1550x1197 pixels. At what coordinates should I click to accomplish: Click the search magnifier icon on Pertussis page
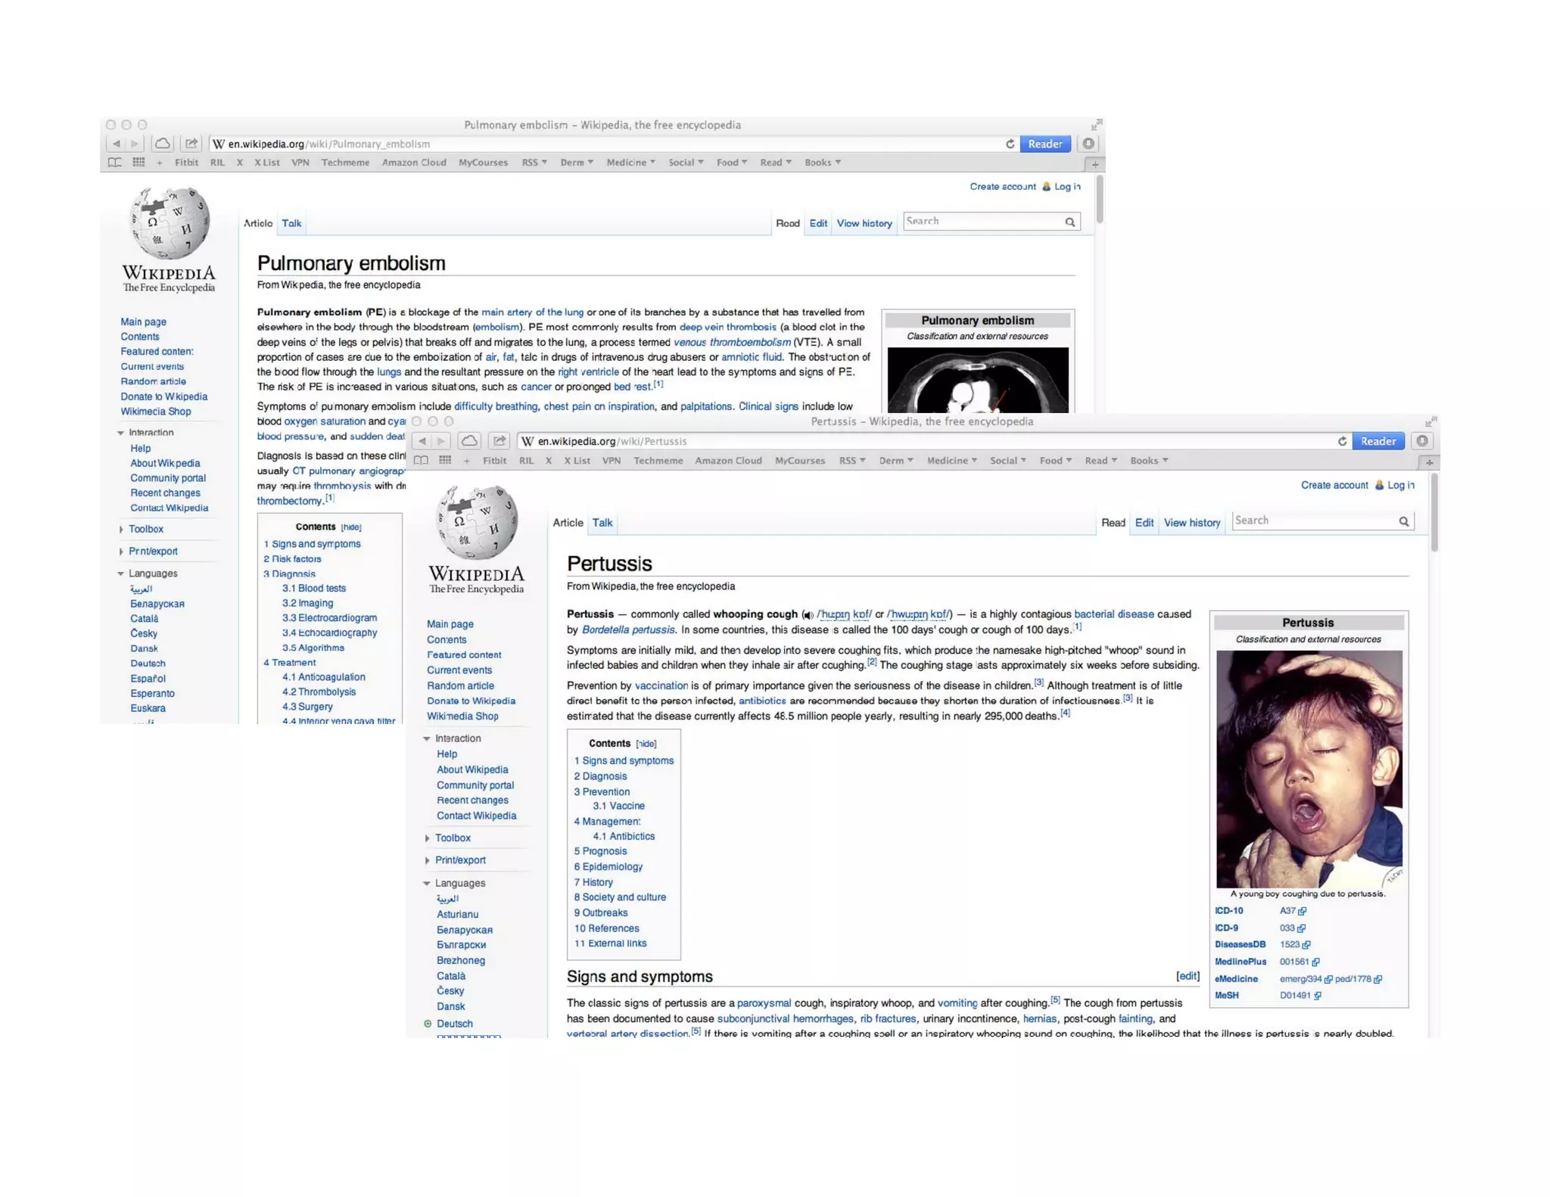point(1403,521)
